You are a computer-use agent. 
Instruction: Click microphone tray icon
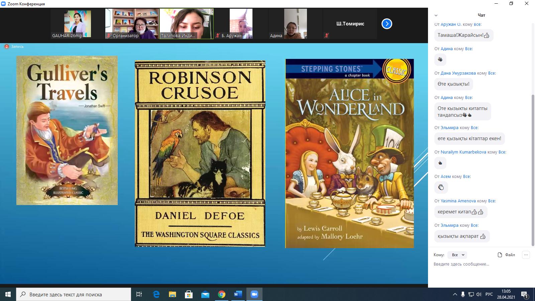463,294
